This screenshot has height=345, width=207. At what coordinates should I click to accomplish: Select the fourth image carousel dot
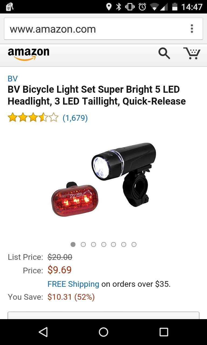[103, 244]
